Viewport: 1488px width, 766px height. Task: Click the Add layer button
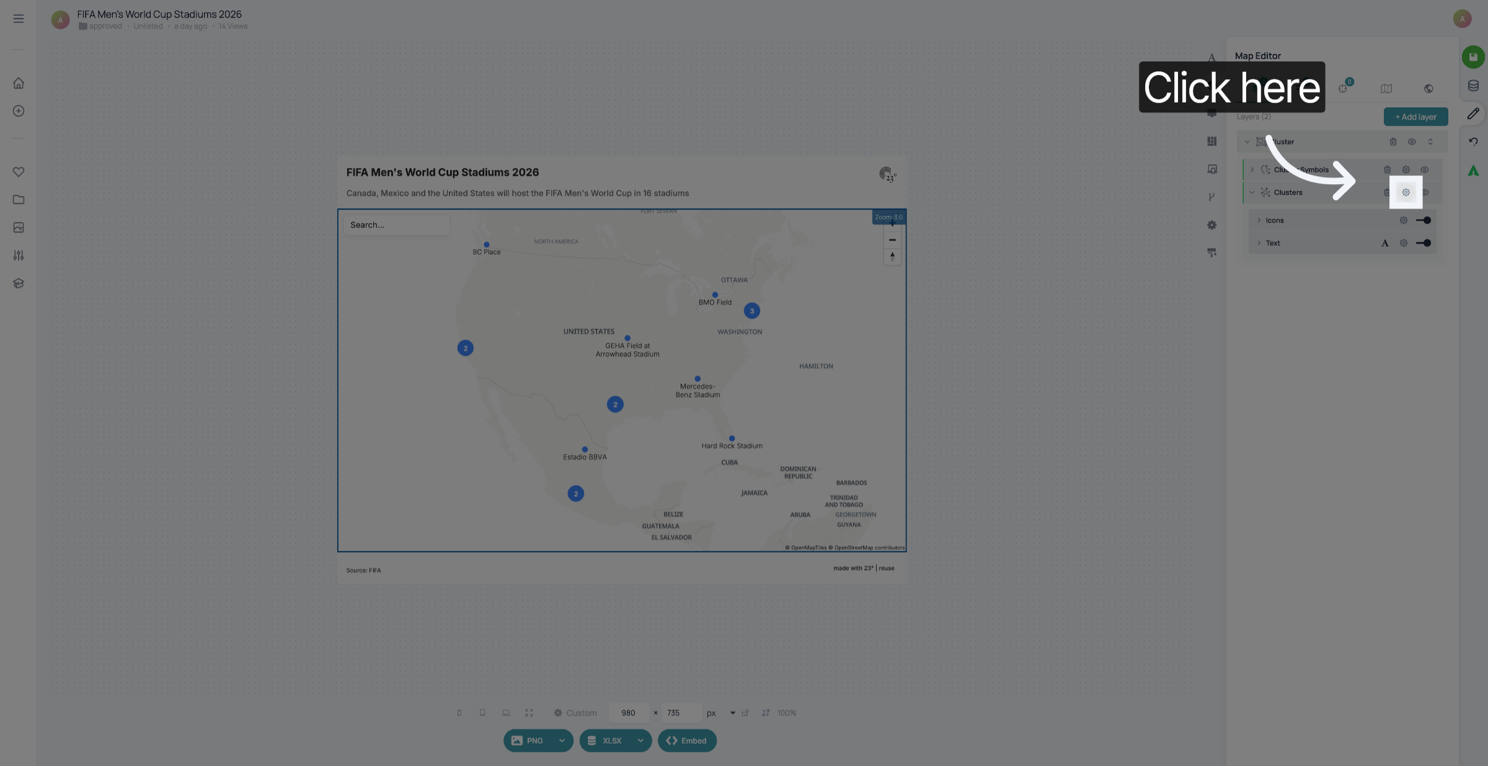pyautogui.click(x=1415, y=117)
